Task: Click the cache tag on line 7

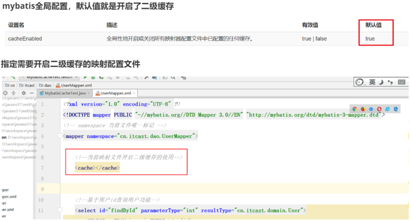Action: coord(97,168)
